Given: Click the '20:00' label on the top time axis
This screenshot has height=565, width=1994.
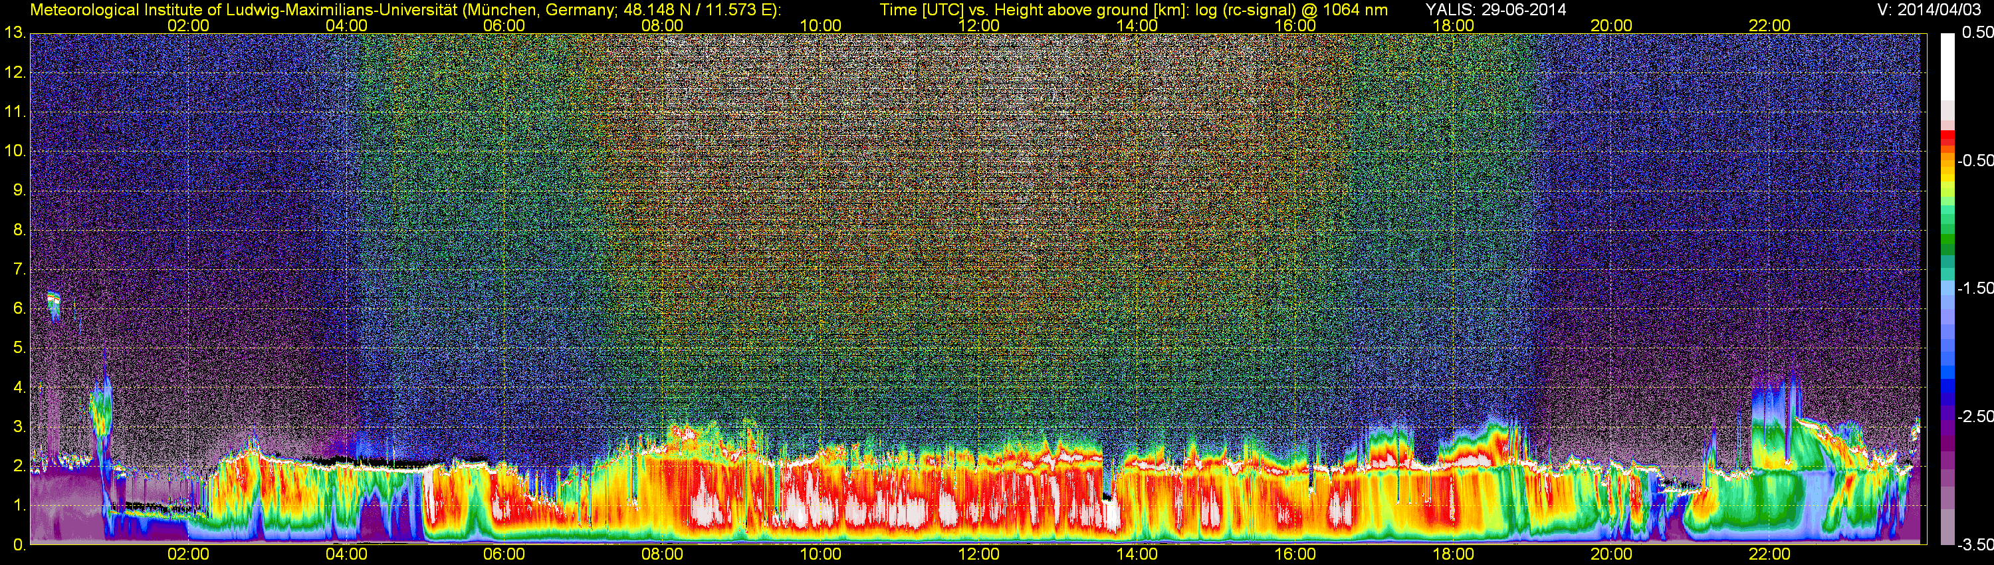Looking at the screenshot, I should tap(1612, 25).
